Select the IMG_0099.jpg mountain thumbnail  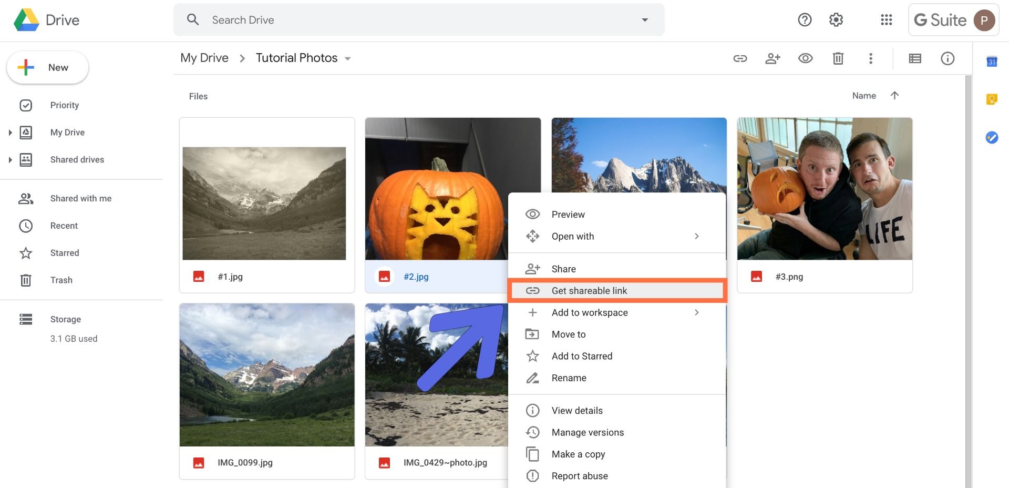click(x=267, y=375)
